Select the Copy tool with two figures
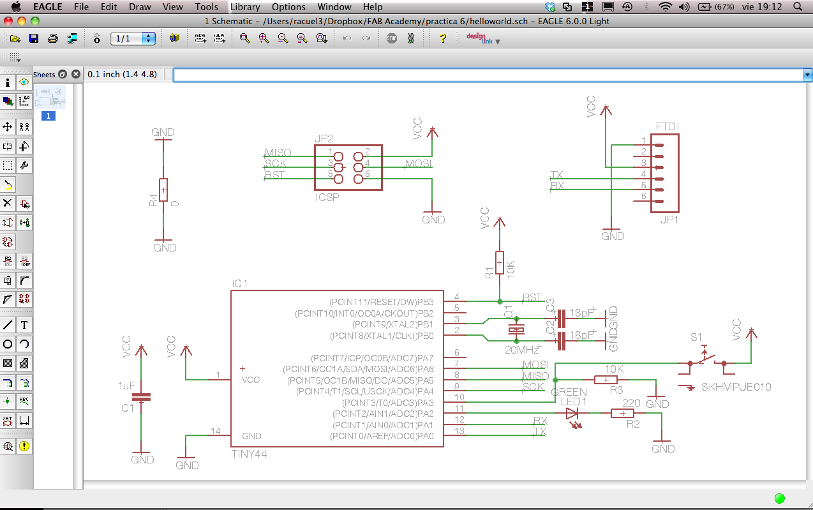This screenshot has width=813, height=510. point(24,127)
